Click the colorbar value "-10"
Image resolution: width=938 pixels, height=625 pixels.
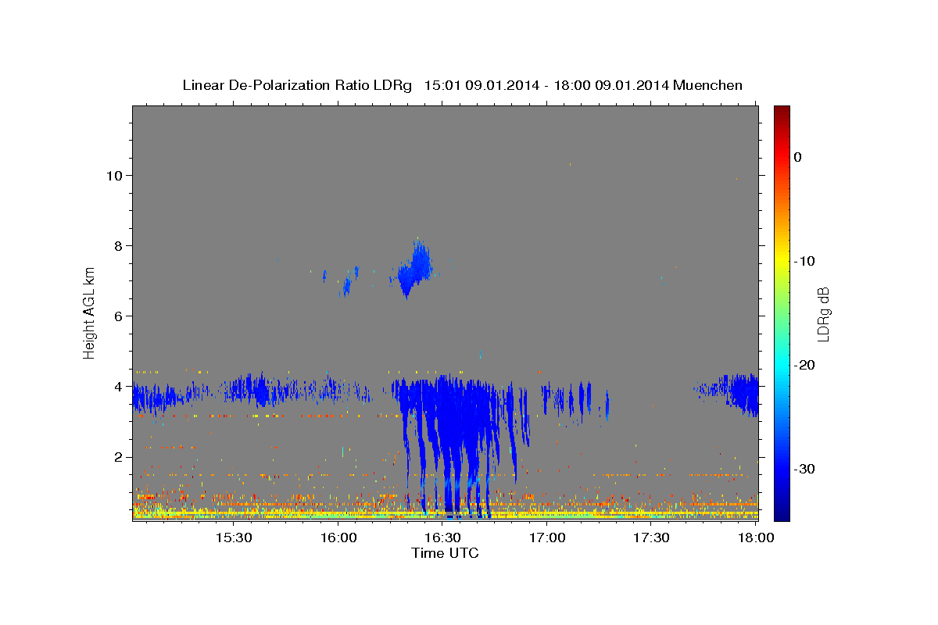(x=806, y=261)
